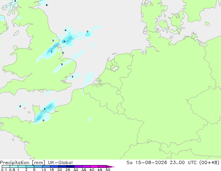Image resolution: width=221 pixels, height=171 pixels.
Task: Select the 30–35 mm violet legend swatch
Action: coord(78,166)
